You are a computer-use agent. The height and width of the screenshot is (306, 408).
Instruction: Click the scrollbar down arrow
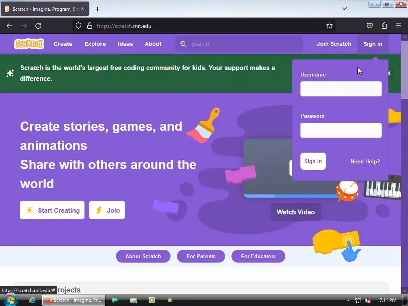pyautogui.click(x=404, y=290)
